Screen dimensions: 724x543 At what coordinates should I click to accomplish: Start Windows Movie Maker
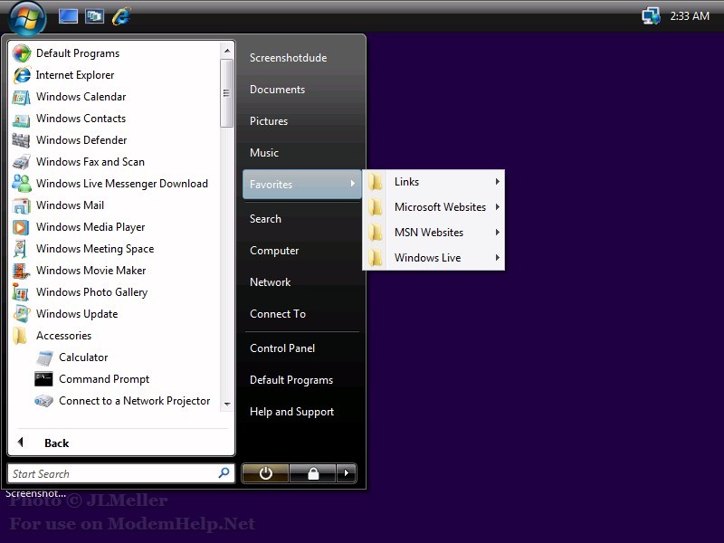coord(90,271)
